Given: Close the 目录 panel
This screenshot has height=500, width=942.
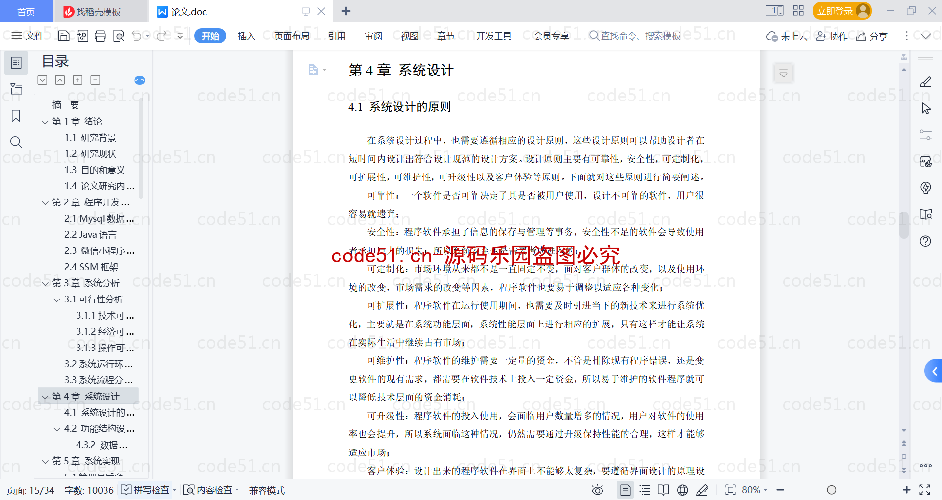Looking at the screenshot, I should (x=138, y=60).
